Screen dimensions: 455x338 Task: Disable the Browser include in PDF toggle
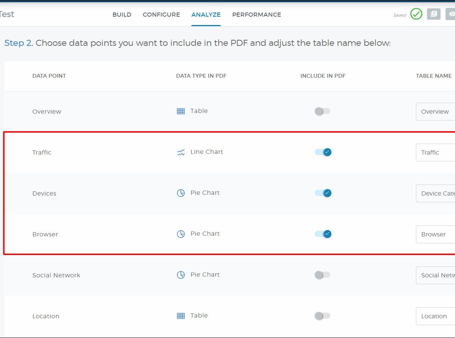pos(323,234)
